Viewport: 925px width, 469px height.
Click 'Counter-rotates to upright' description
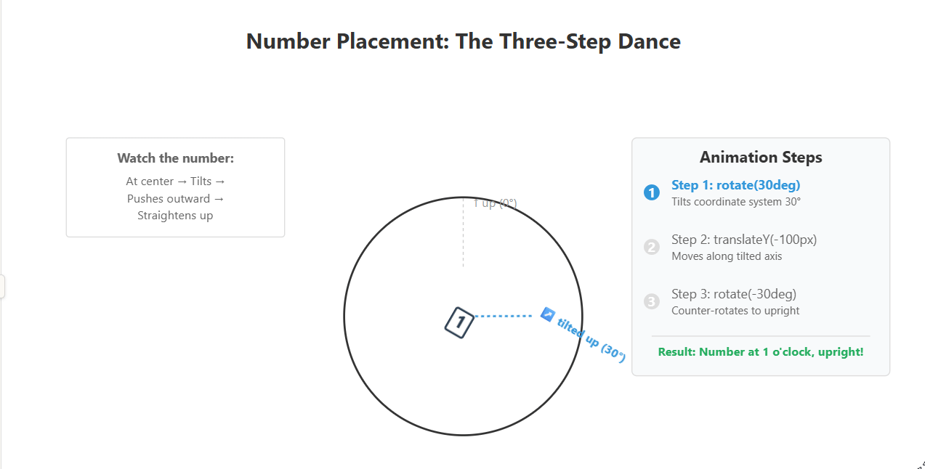[x=735, y=311]
